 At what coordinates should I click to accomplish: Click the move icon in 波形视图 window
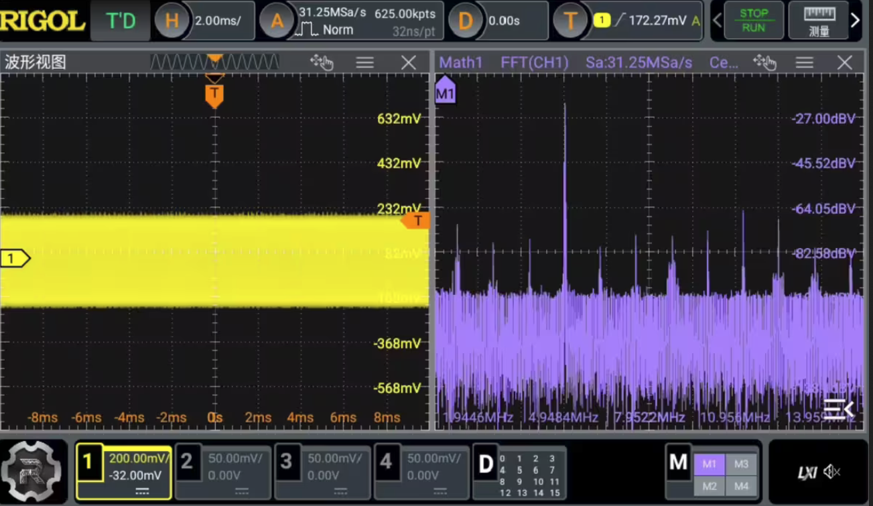tap(322, 62)
